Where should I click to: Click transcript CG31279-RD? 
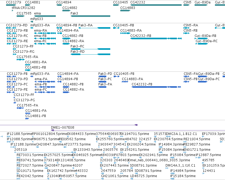pyautogui.click(x=11, y=28)
